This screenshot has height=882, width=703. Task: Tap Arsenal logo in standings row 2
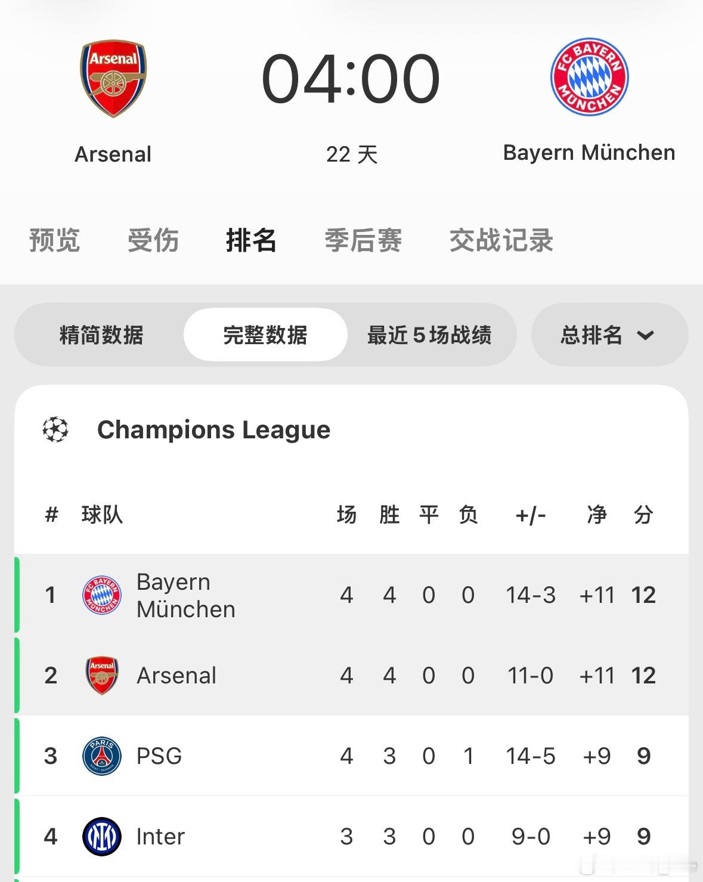pyautogui.click(x=102, y=676)
